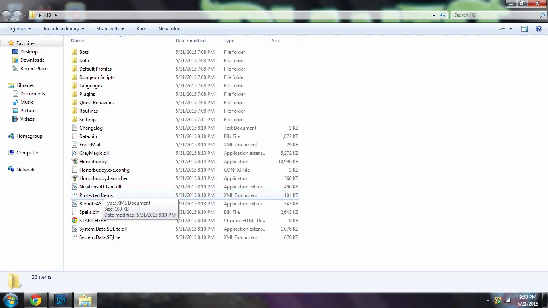This screenshot has height=308, width=548.
Task: Select the Honorbuddy.Launcher application icon
Action: point(74,178)
